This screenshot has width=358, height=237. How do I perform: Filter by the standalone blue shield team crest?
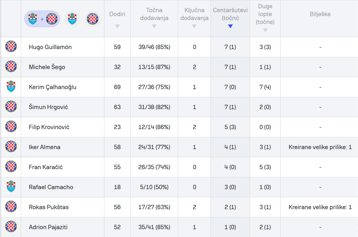(72, 19)
